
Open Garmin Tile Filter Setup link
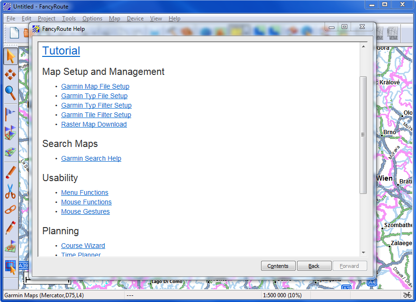click(96, 115)
